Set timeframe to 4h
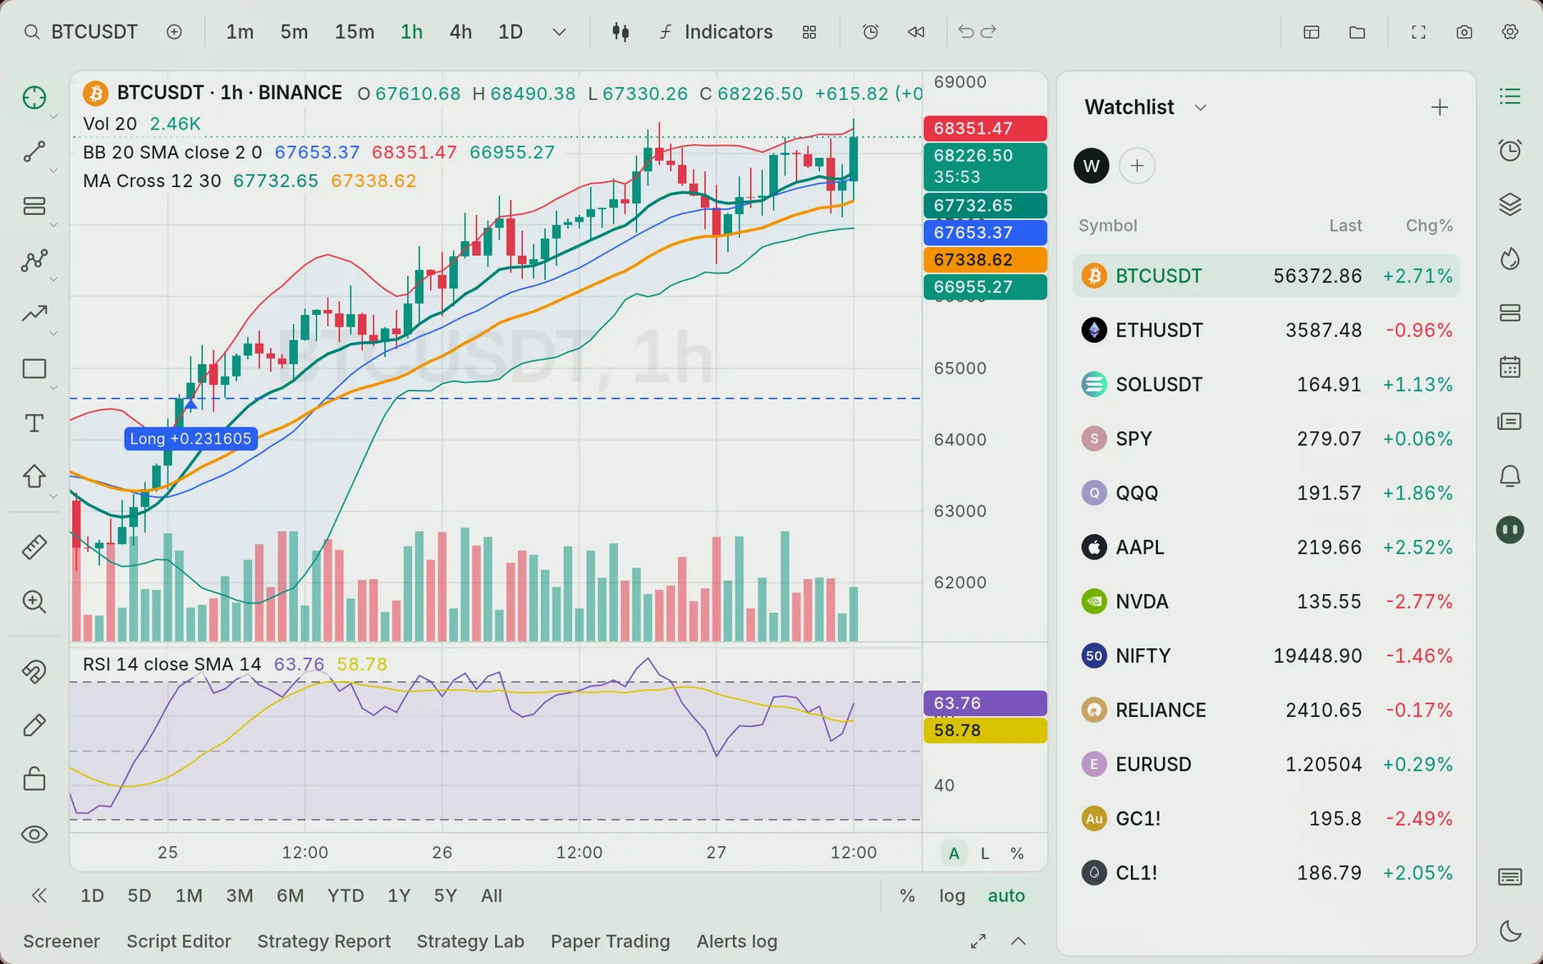Image resolution: width=1543 pixels, height=964 pixels. 460,32
